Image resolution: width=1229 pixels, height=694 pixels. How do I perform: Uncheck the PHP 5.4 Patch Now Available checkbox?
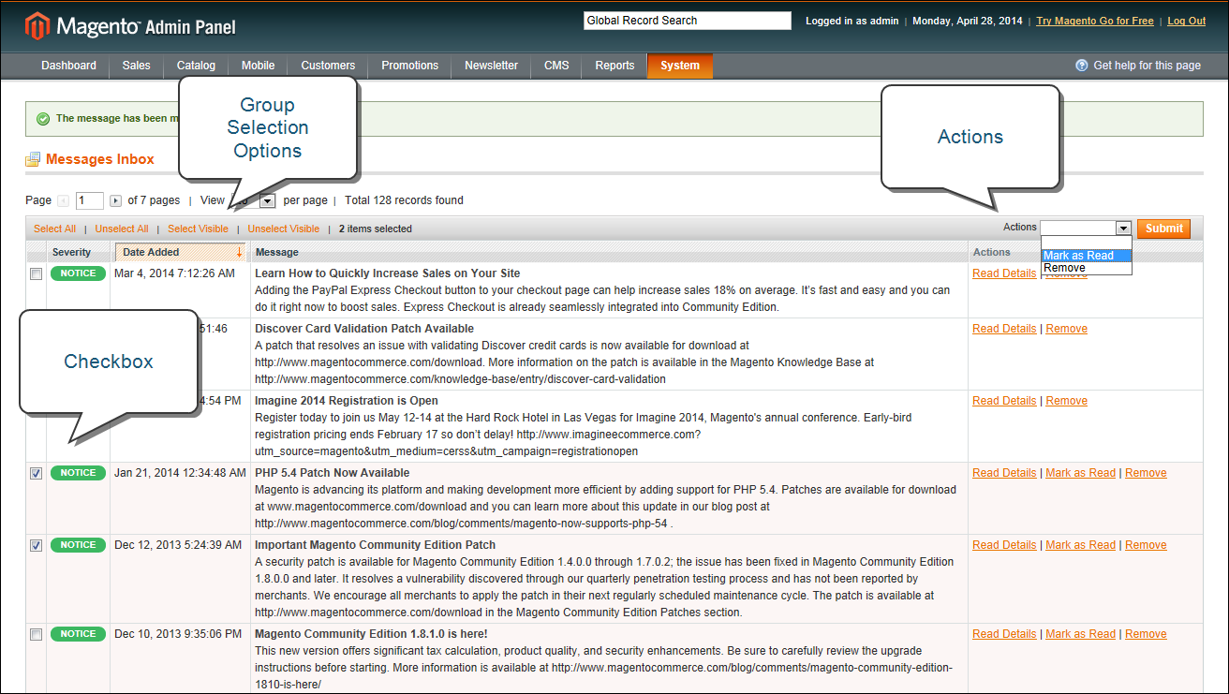coord(36,473)
